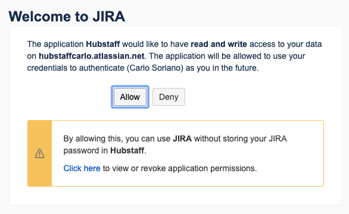Select the bold Hubstaff name in first paragraph

103,44
